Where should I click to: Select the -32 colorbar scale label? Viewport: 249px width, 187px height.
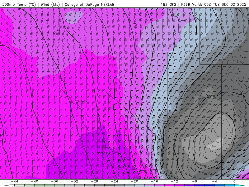point(75,181)
